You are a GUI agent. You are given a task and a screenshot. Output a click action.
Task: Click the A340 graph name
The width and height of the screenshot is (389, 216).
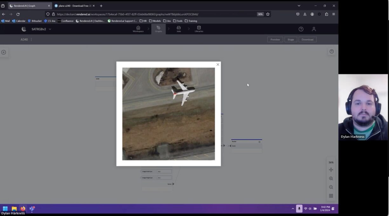click(x=24, y=39)
